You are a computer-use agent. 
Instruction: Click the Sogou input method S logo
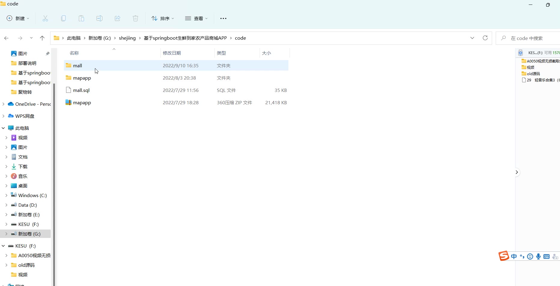[x=504, y=256]
